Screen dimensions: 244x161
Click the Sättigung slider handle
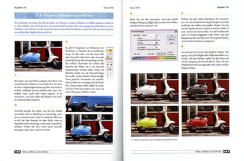coord(155,45)
